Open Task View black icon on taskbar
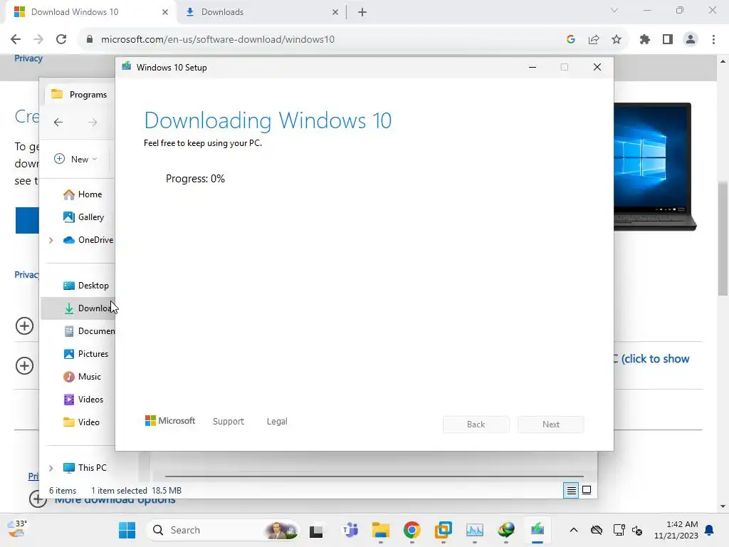The width and height of the screenshot is (729, 547). click(x=316, y=530)
